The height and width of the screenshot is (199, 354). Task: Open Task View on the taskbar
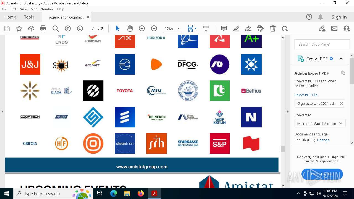(x=100, y=193)
